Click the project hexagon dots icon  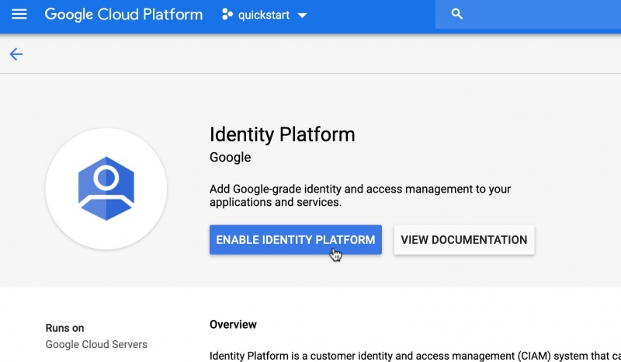[227, 15]
